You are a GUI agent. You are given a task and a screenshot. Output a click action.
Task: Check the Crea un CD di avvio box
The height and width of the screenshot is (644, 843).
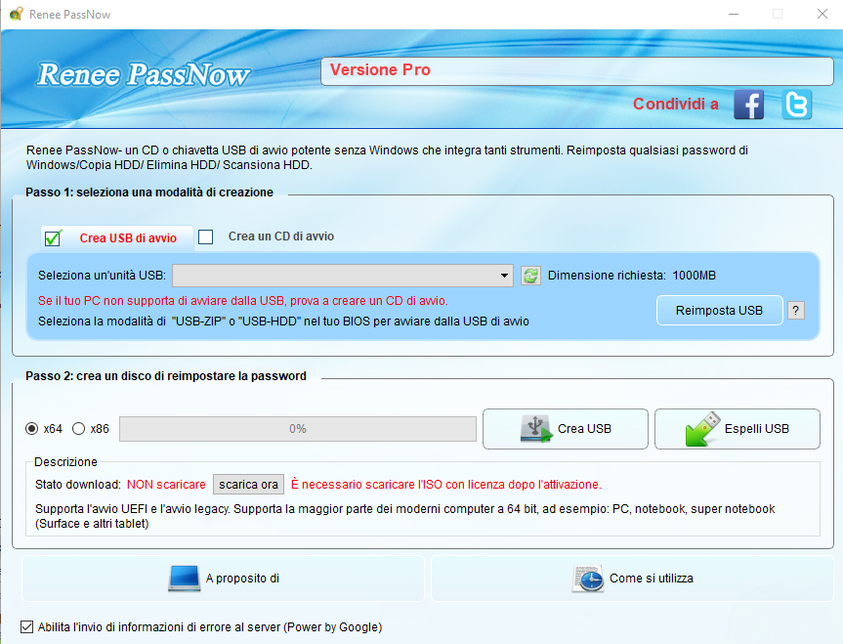(205, 236)
